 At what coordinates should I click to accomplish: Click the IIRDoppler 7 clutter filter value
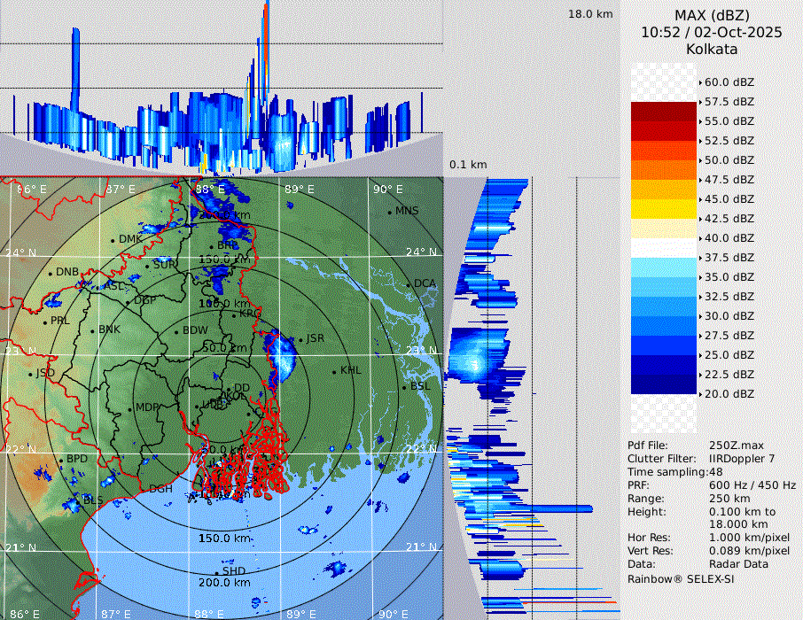tap(742, 459)
